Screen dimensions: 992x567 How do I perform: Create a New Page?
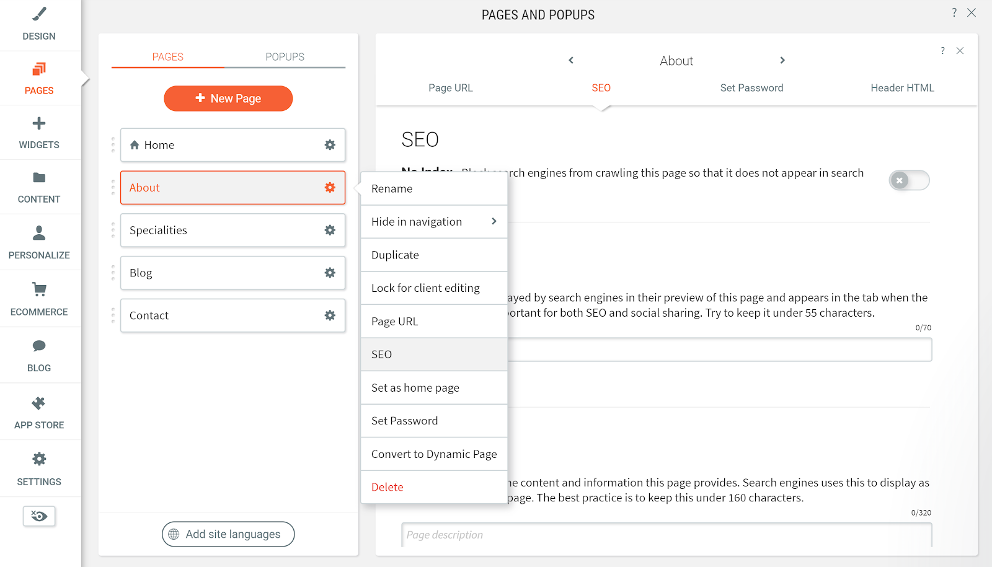tap(228, 98)
